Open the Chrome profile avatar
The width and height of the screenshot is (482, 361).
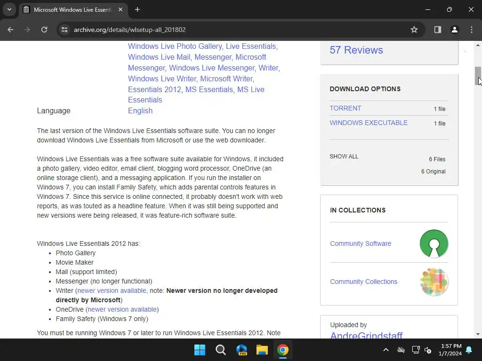(x=455, y=30)
